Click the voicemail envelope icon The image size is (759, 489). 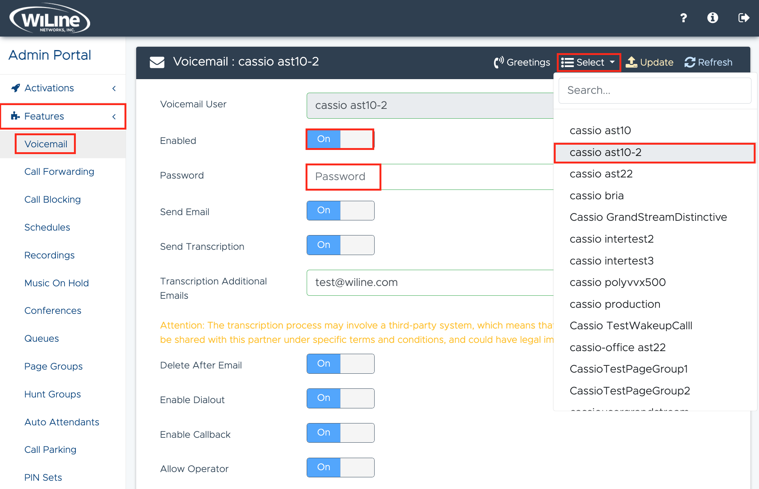click(x=157, y=62)
